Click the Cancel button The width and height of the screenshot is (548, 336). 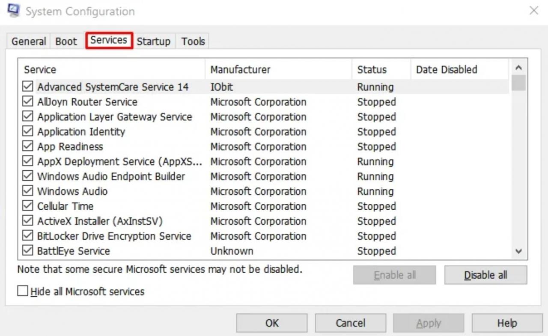click(x=350, y=323)
